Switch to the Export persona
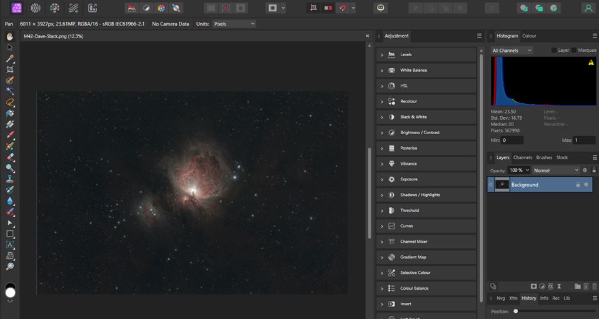This screenshot has height=319, width=599. click(93, 7)
